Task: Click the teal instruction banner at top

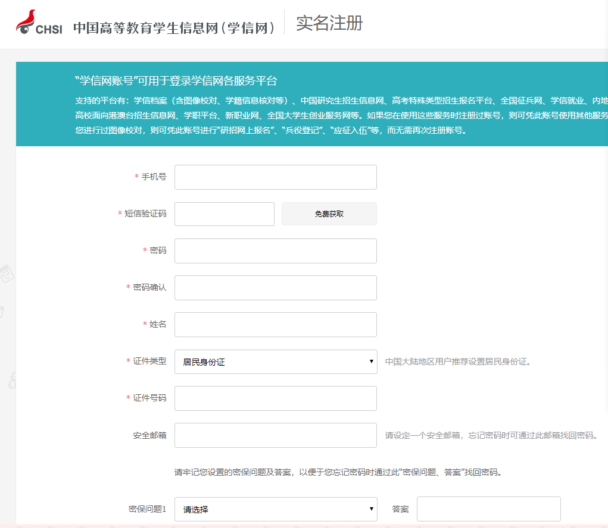Action: point(310,104)
